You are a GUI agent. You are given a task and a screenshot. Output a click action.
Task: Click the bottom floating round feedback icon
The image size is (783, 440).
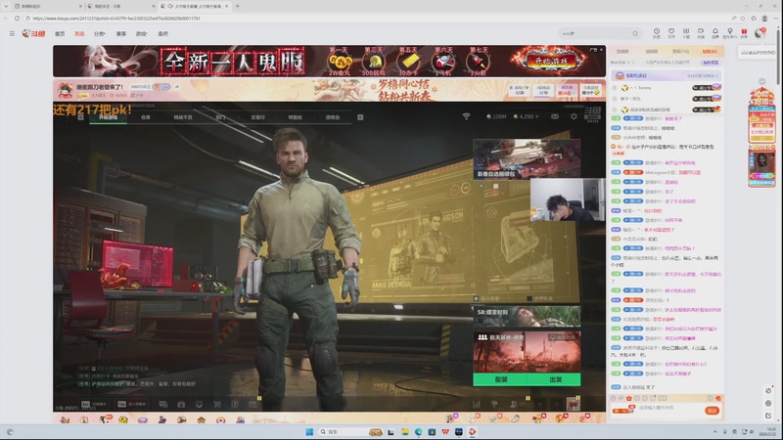pos(768,415)
